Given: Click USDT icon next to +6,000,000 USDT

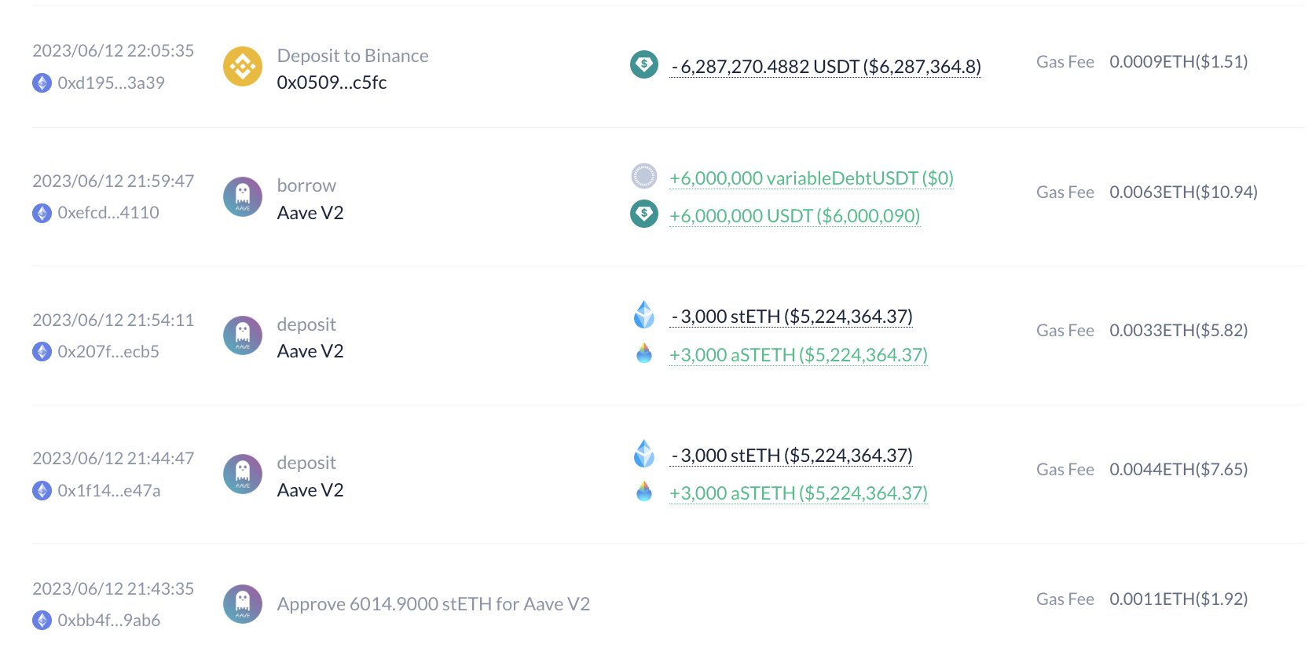Looking at the screenshot, I should tap(644, 214).
